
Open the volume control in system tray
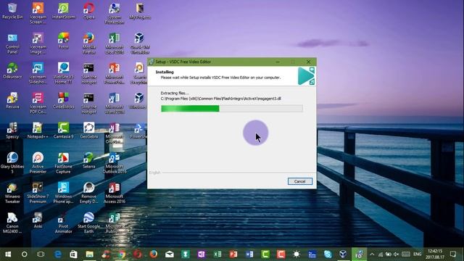coord(396,254)
